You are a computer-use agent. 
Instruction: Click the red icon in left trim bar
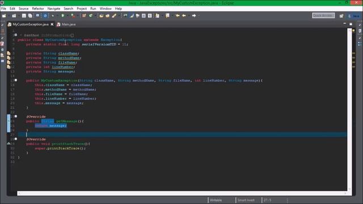(2, 44)
